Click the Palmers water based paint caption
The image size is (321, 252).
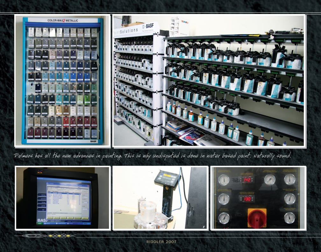153,156
